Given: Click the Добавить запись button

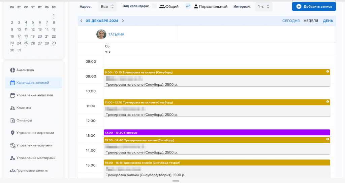Looking at the screenshot, I should click(314, 7).
